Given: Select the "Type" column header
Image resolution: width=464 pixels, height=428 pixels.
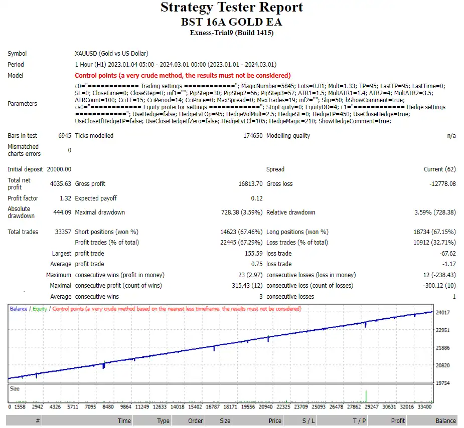Looking at the screenshot, I should tap(163, 421).
